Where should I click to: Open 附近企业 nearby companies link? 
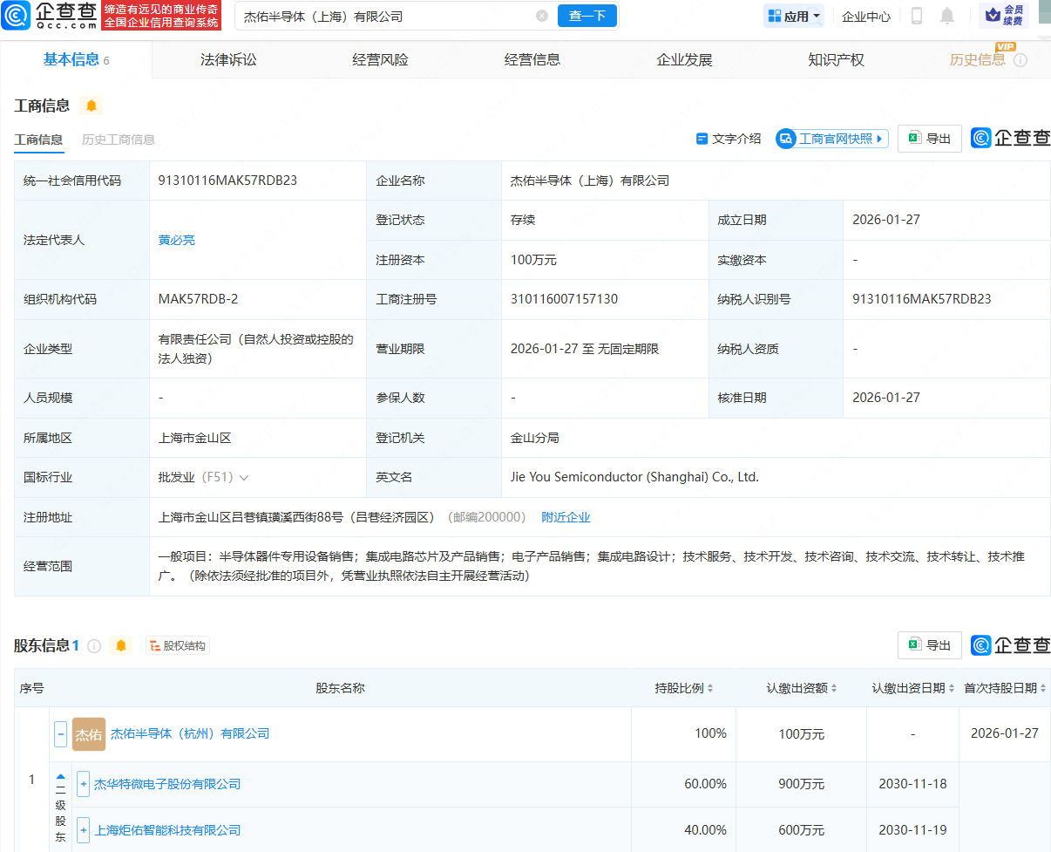pyautogui.click(x=566, y=517)
